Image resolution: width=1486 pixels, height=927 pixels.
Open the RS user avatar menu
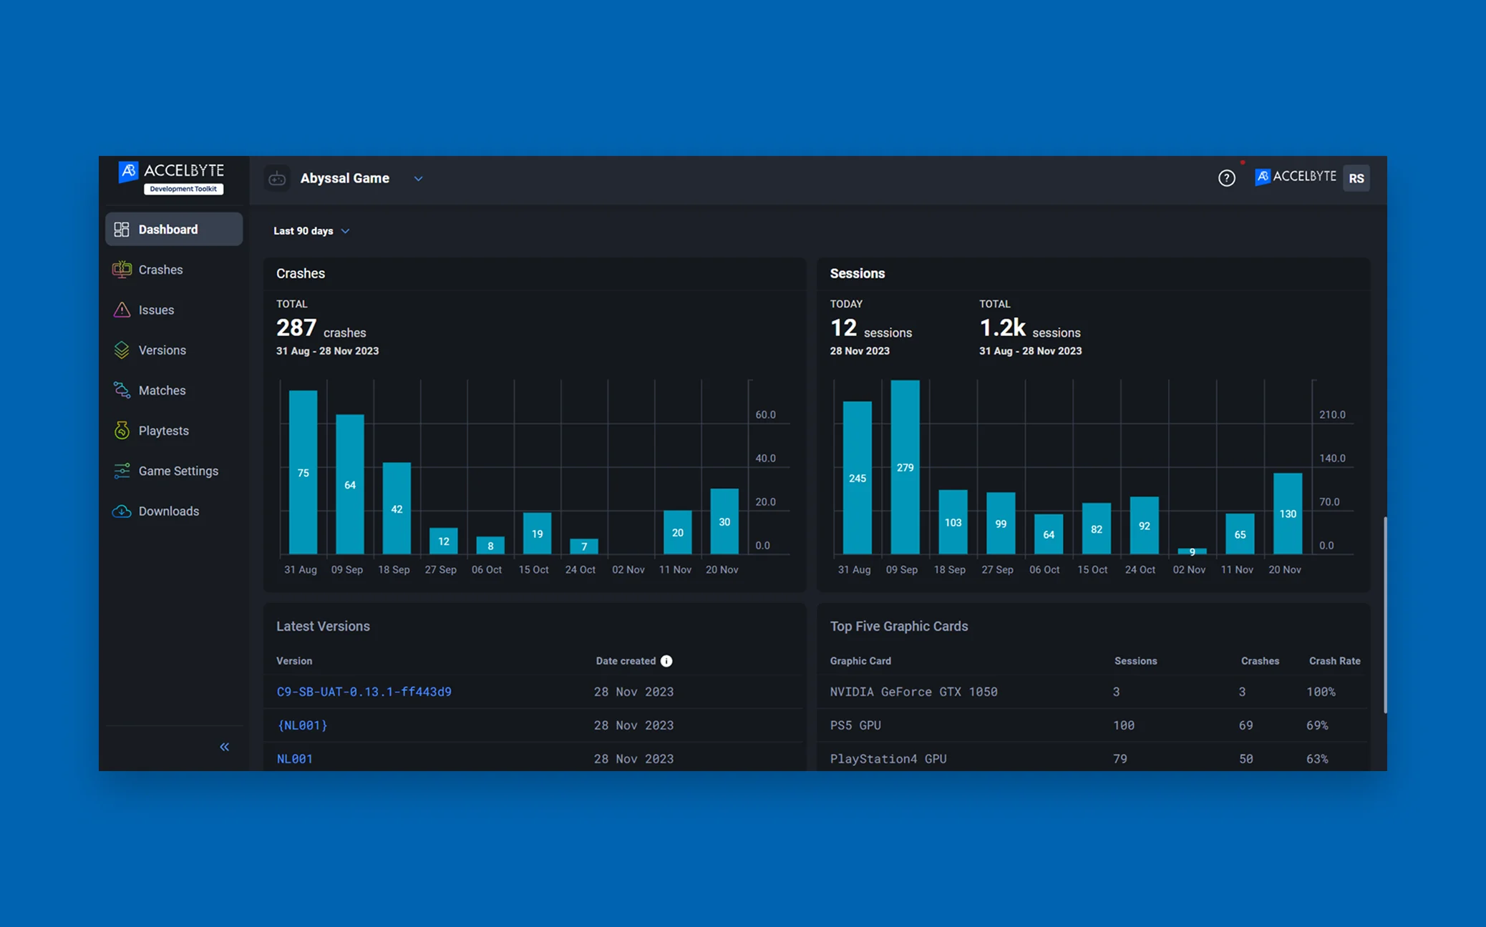tap(1356, 178)
